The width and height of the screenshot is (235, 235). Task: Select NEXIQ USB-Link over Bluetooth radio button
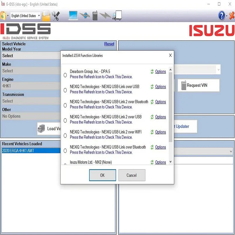coord(65,151)
